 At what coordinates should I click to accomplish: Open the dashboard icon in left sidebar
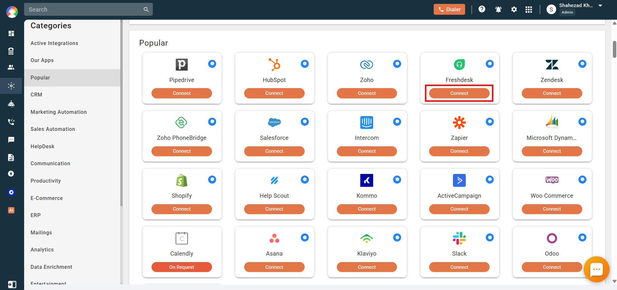point(11,33)
